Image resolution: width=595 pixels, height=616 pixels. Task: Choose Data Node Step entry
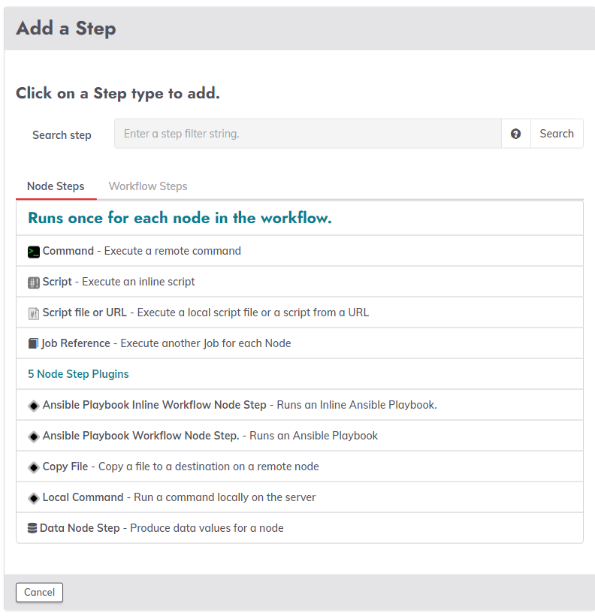(x=300, y=528)
